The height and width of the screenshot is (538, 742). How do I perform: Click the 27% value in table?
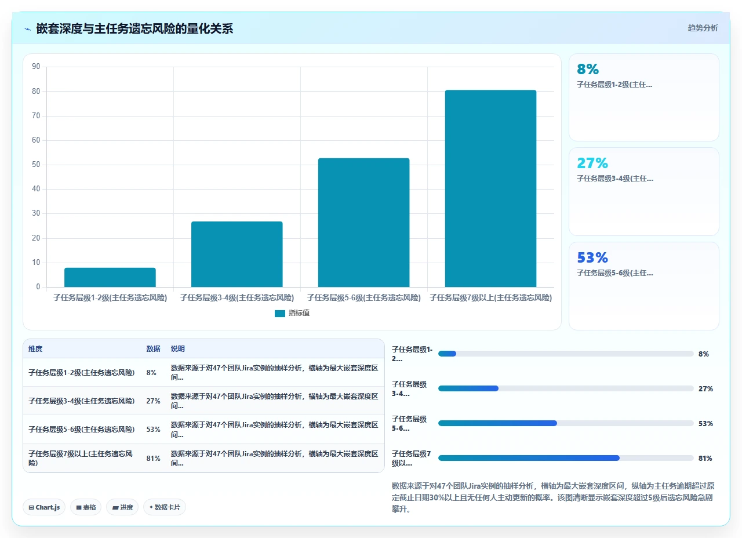pos(153,401)
